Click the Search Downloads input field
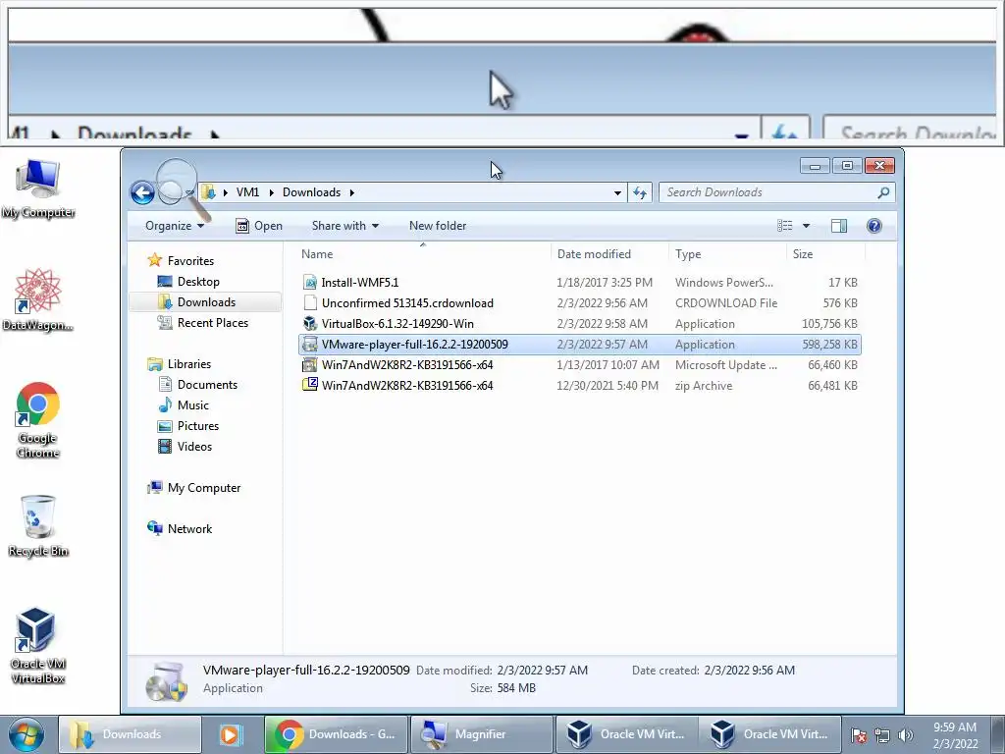Image resolution: width=1005 pixels, height=754 pixels. point(769,192)
